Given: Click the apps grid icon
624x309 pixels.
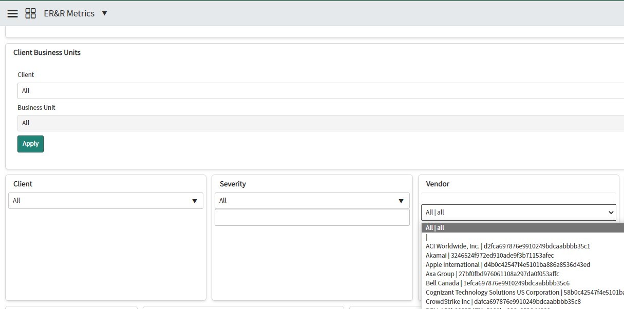Looking at the screenshot, I should click(30, 13).
